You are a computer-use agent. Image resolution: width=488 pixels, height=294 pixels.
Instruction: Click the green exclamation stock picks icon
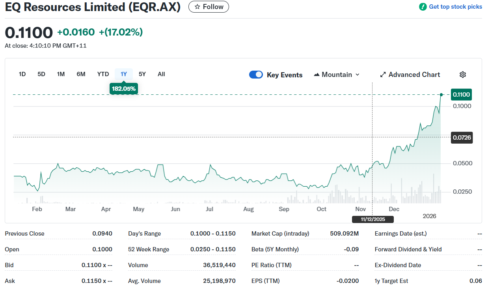point(423,7)
